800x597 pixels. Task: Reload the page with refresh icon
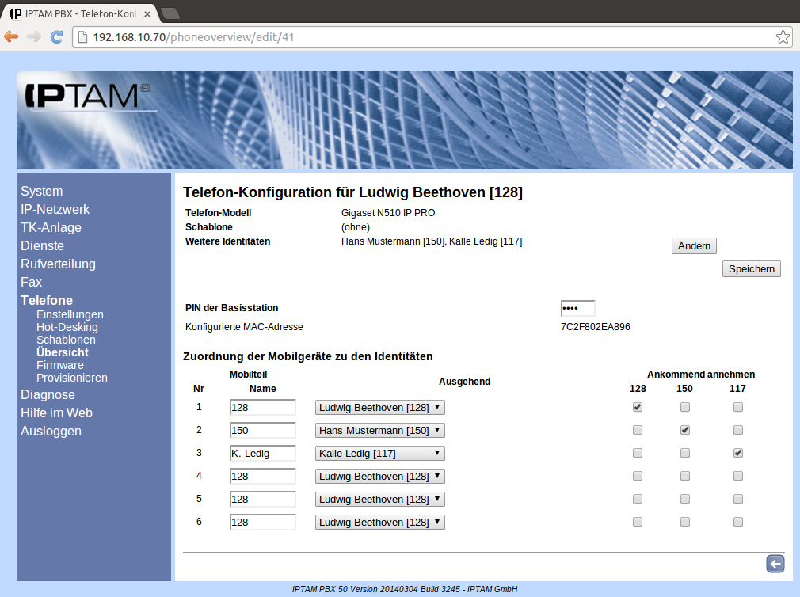(57, 37)
